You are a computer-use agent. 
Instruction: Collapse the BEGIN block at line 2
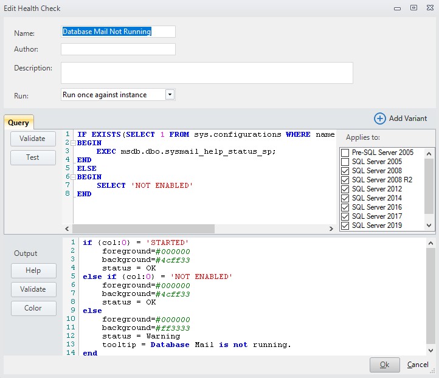point(73,143)
